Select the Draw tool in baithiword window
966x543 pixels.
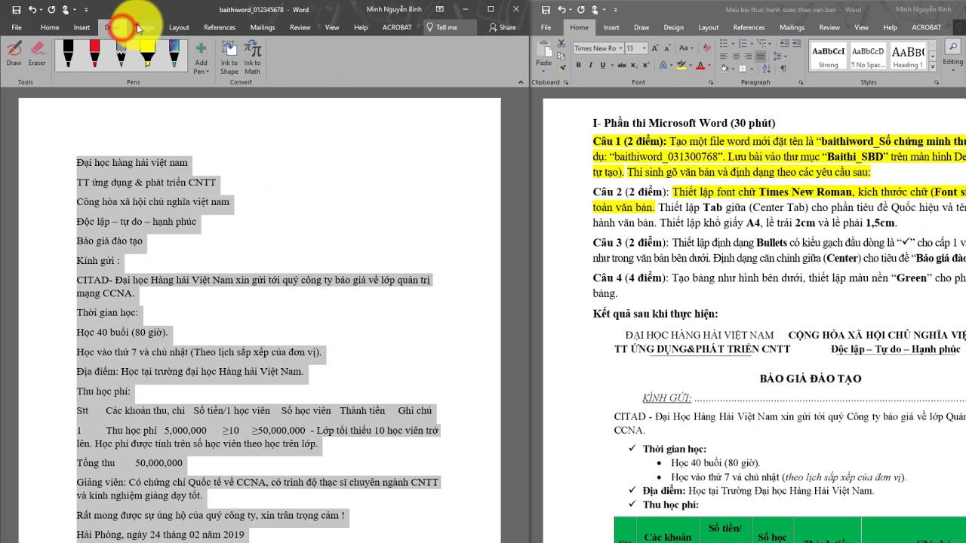(14, 53)
